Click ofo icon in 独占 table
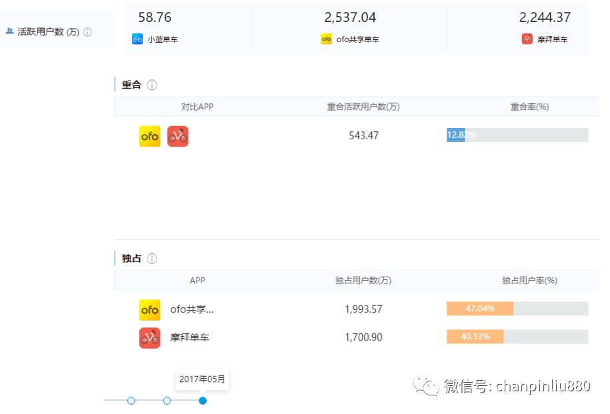The width and height of the screenshot is (610, 414). tap(150, 310)
